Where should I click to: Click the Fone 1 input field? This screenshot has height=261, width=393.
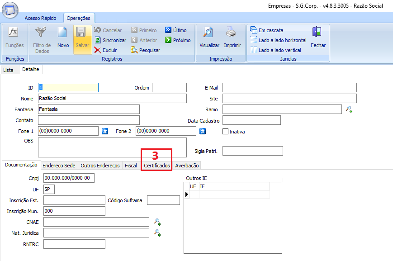[68, 131]
